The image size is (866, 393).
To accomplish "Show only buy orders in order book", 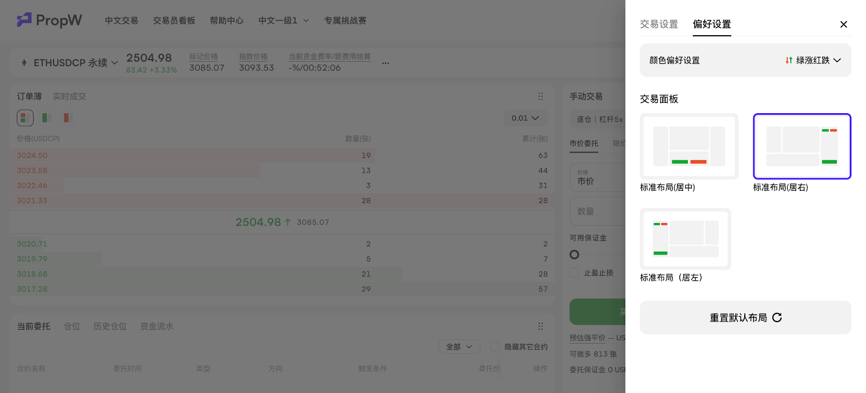I will click(47, 117).
